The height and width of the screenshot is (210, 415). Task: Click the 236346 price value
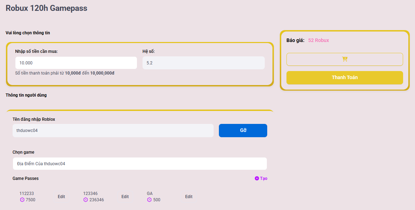[x=97, y=200]
